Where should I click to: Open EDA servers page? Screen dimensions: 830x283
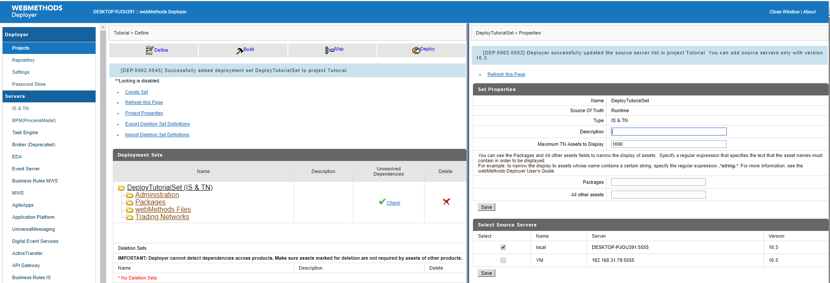click(17, 157)
